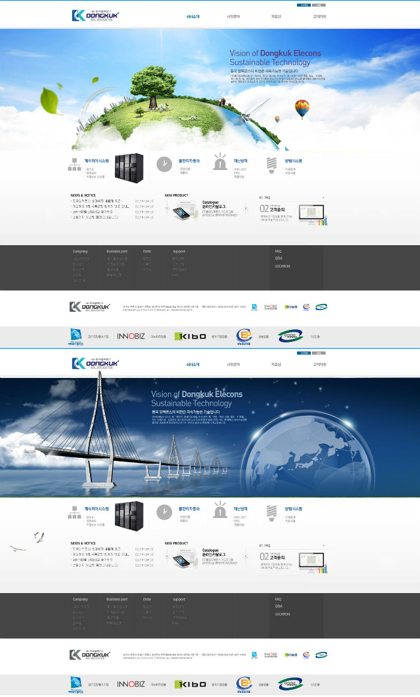Click the server rack image under the bridge banner
Viewport: 420px width, 697px height.
129,516
